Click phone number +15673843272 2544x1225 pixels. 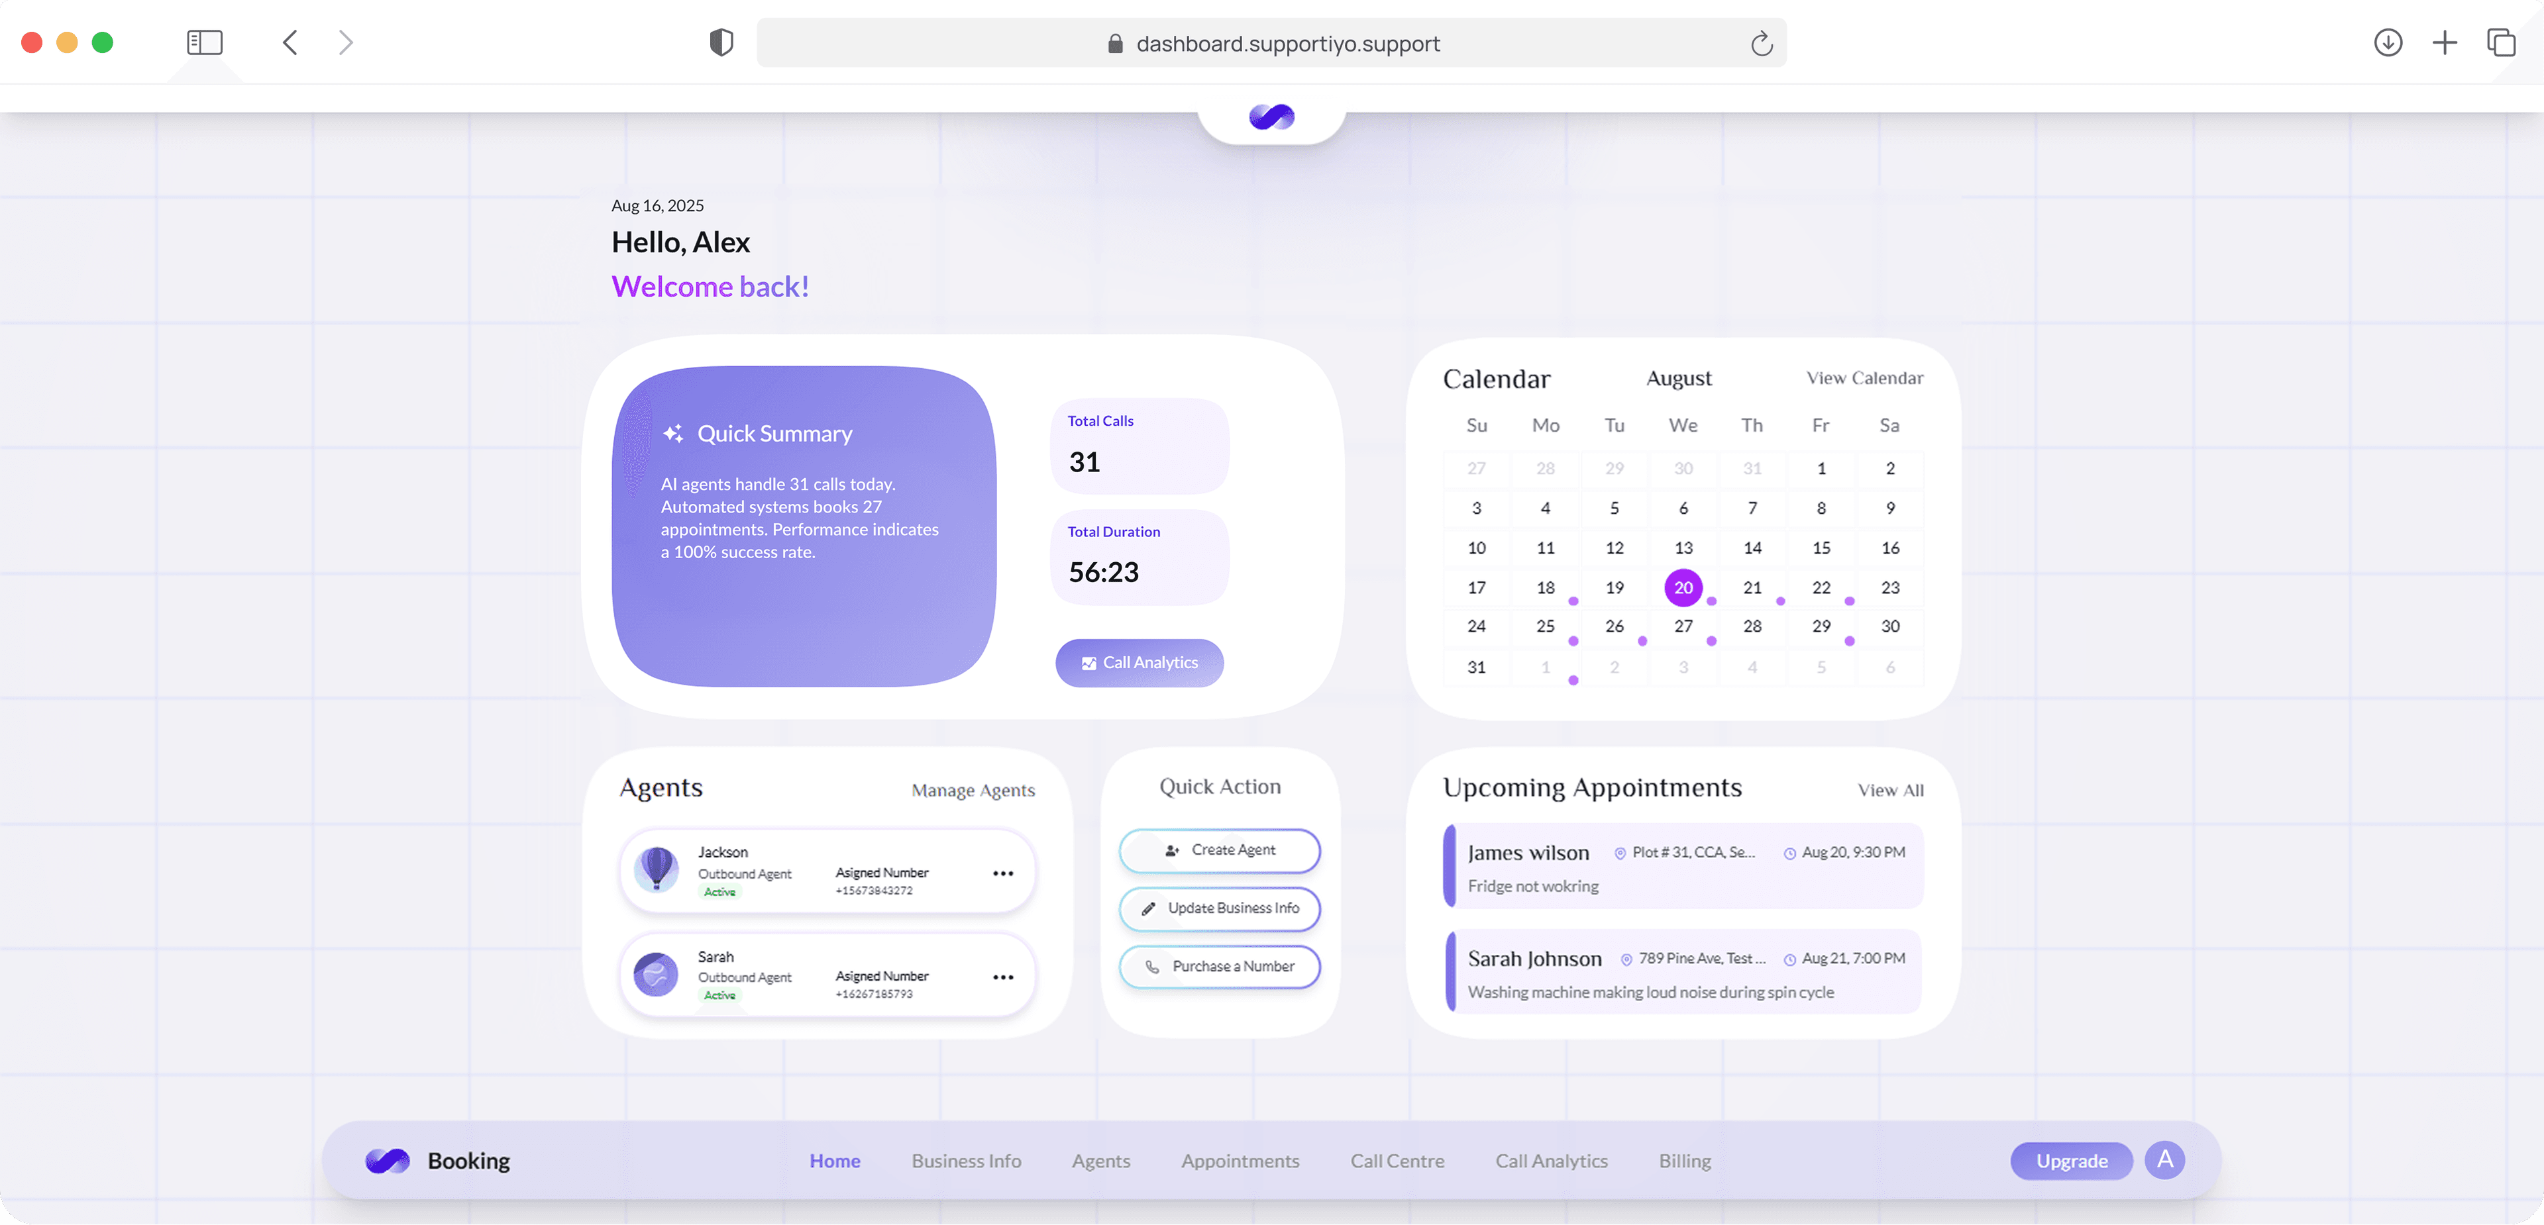873,891
